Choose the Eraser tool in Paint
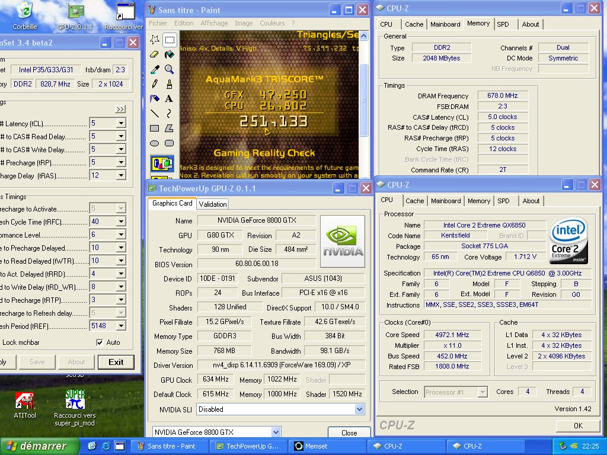The image size is (607, 455). click(155, 55)
